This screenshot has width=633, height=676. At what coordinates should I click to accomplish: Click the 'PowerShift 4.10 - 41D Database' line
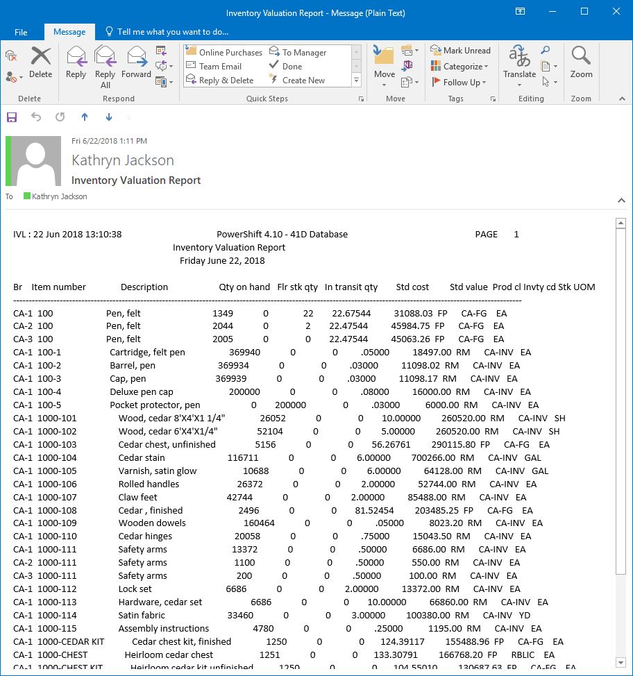click(x=282, y=234)
